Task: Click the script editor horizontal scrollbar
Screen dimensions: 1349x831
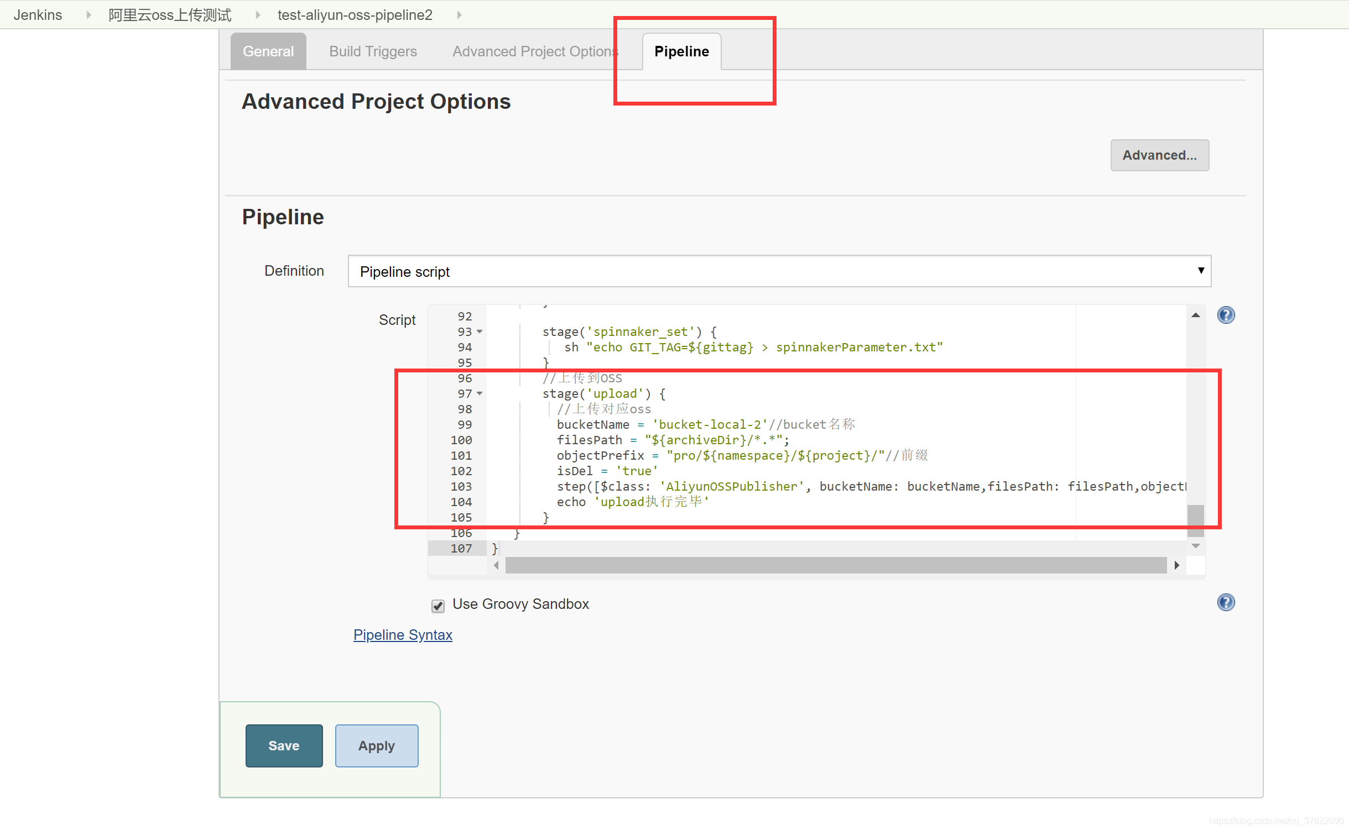Action: click(x=836, y=565)
